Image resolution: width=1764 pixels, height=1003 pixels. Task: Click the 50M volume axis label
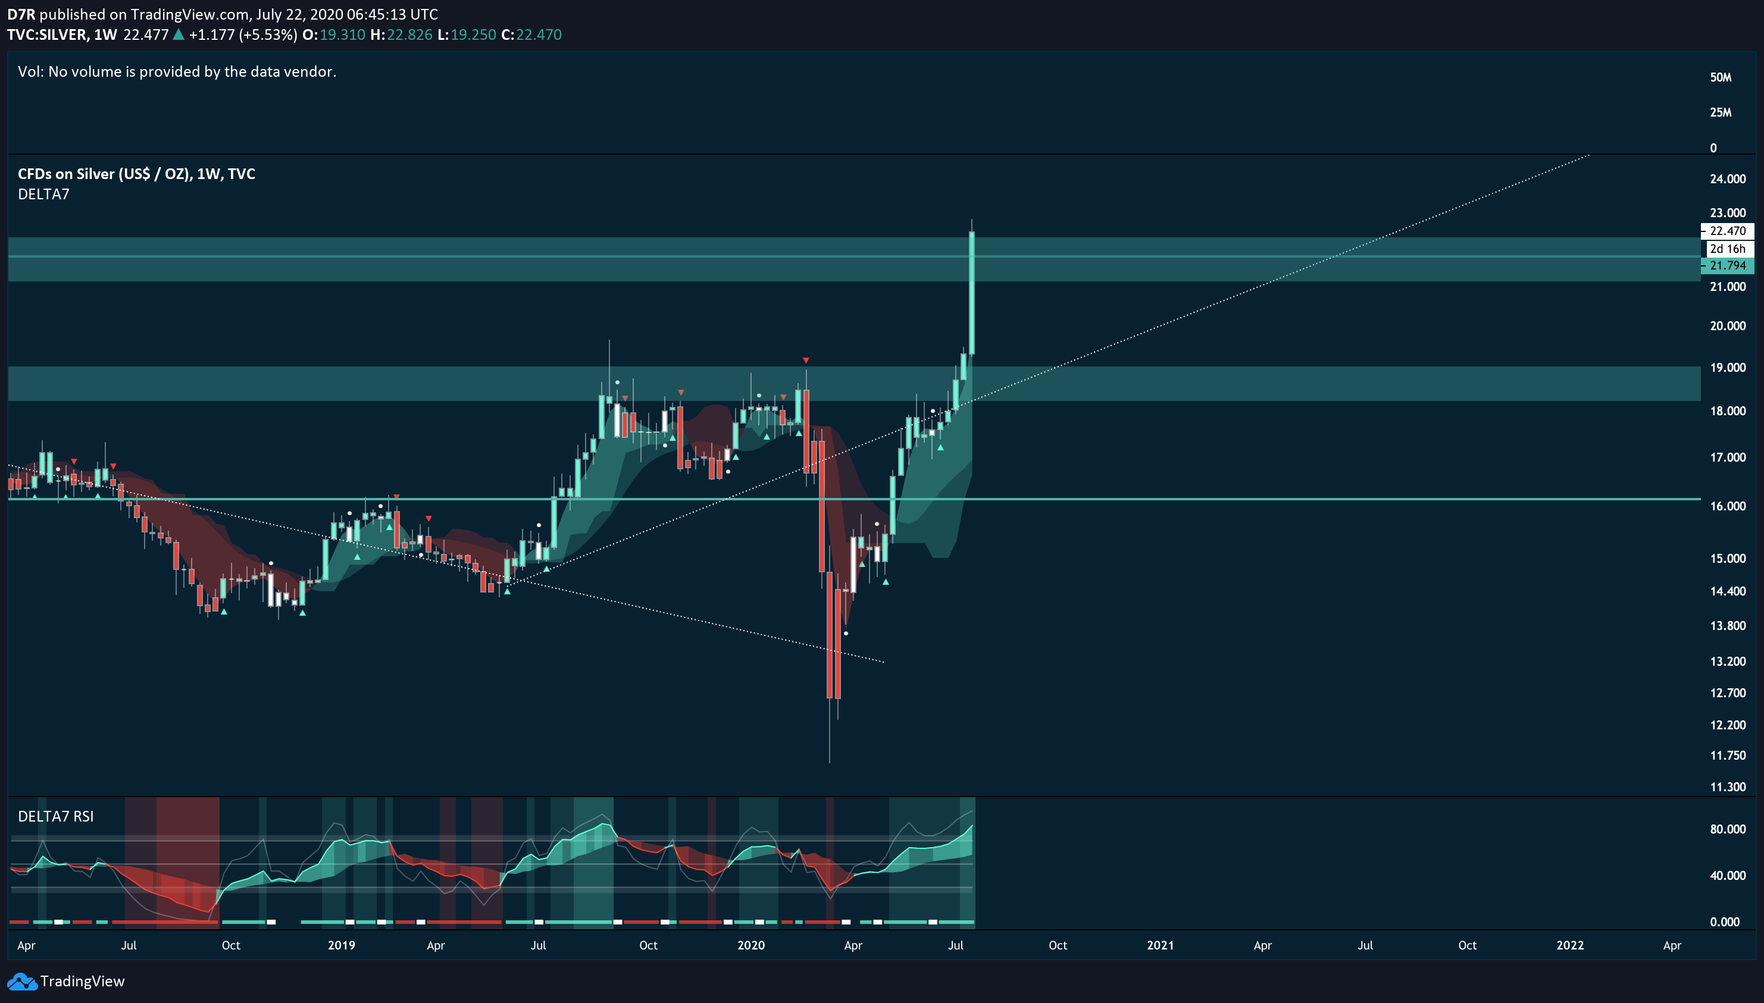tap(1721, 77)
